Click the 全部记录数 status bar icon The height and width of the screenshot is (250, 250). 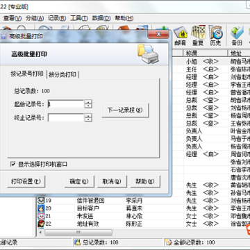click(x=169, y=242)
